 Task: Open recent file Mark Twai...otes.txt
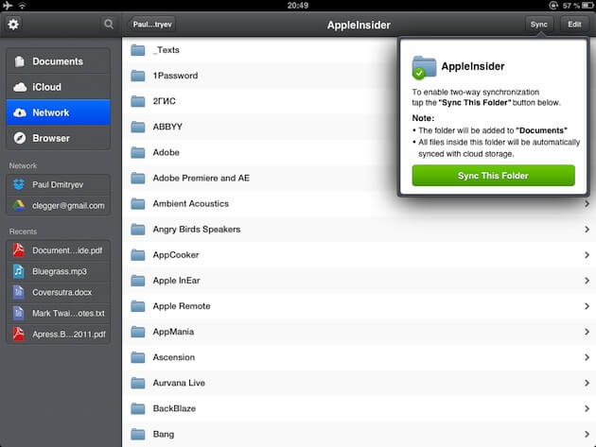click(x=58, y=313)
